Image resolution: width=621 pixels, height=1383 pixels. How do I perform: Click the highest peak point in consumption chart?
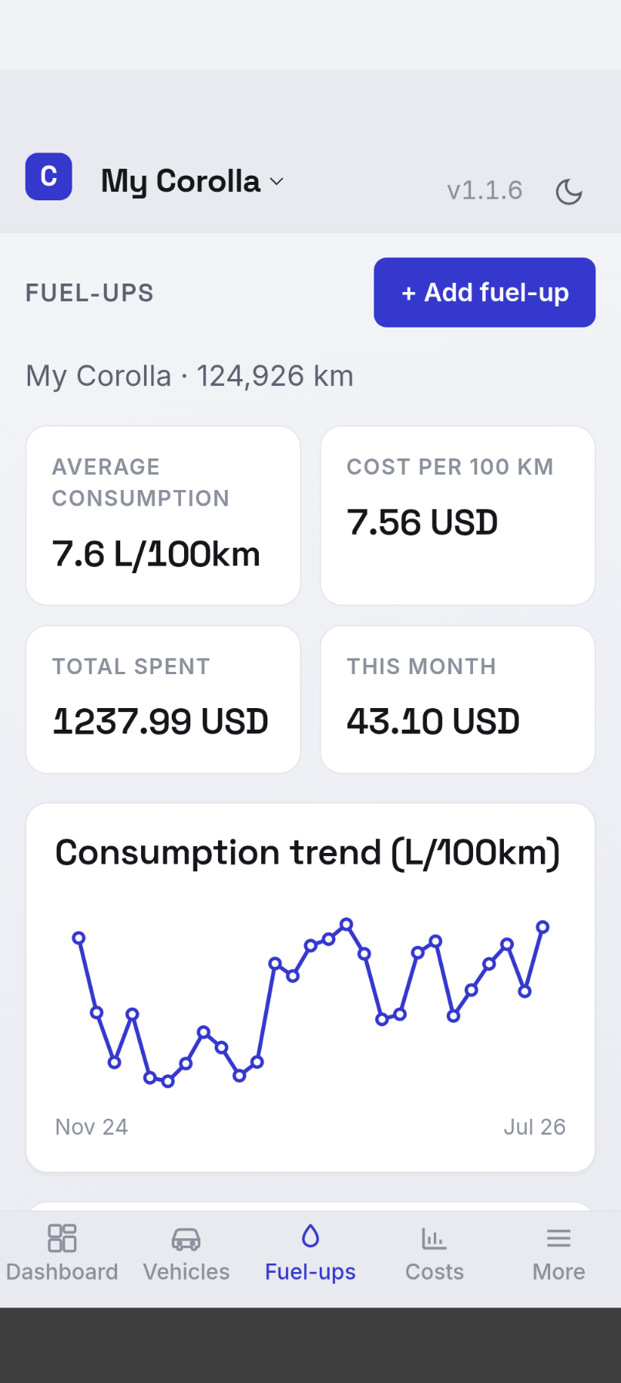pyautogui.click(x=347, y=924)
